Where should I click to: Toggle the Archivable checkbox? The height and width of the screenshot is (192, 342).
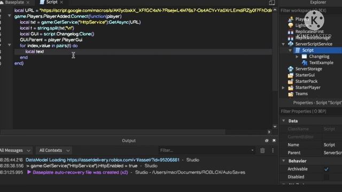tap(327, 169)
